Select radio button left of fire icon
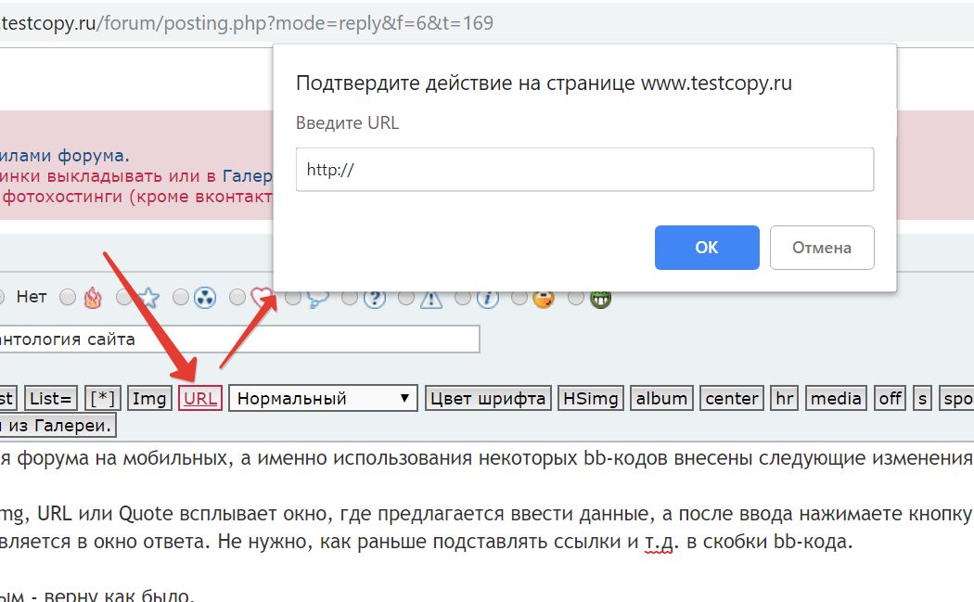This screenshot has height=602, width=974. point(68,298)
